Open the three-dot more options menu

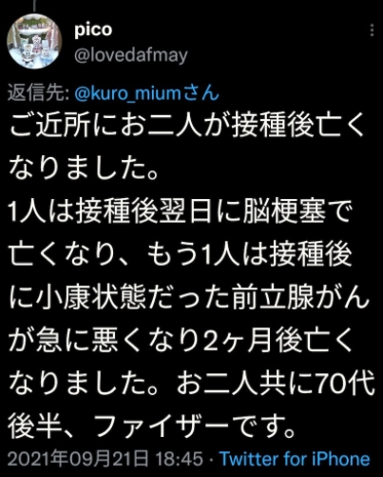(372, 30)
